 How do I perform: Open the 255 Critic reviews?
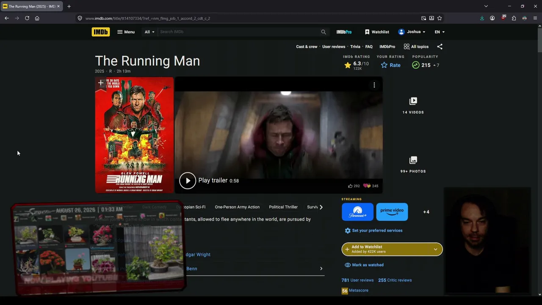395,280
